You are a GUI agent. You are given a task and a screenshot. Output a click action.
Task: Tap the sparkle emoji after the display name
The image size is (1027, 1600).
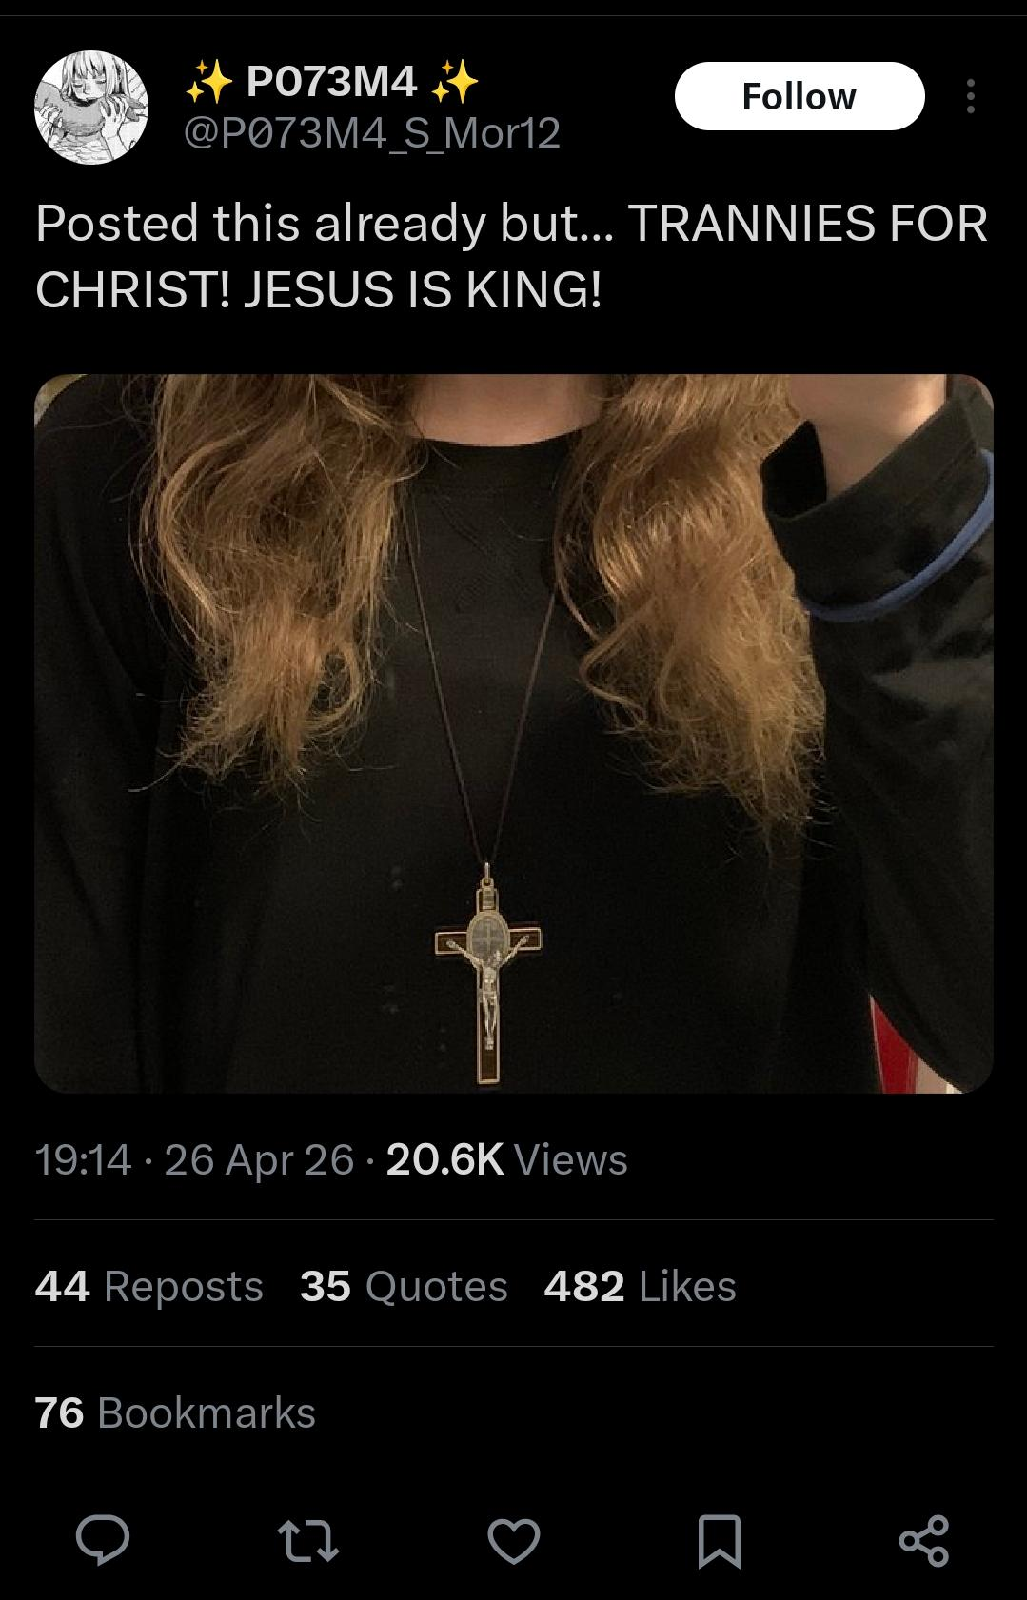click(x=455, y=82)
